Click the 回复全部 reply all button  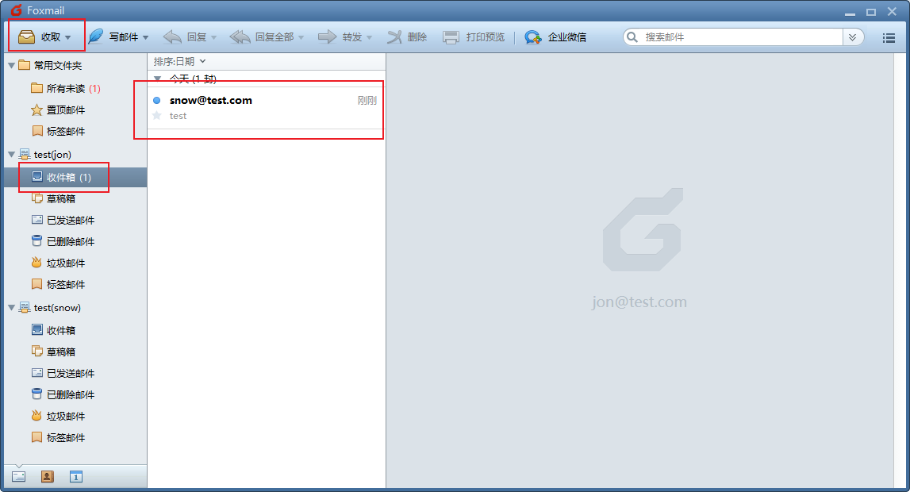pyautogui.click(x=262, y=37)
